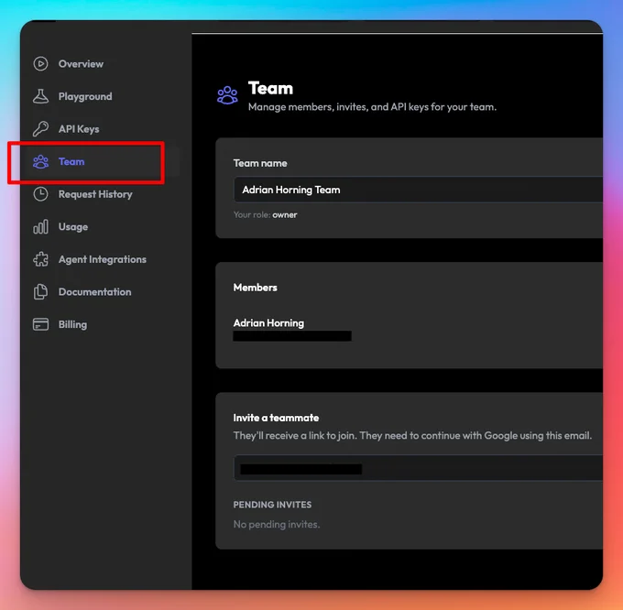Click the 'Your role: owner' text

(265, 215)
